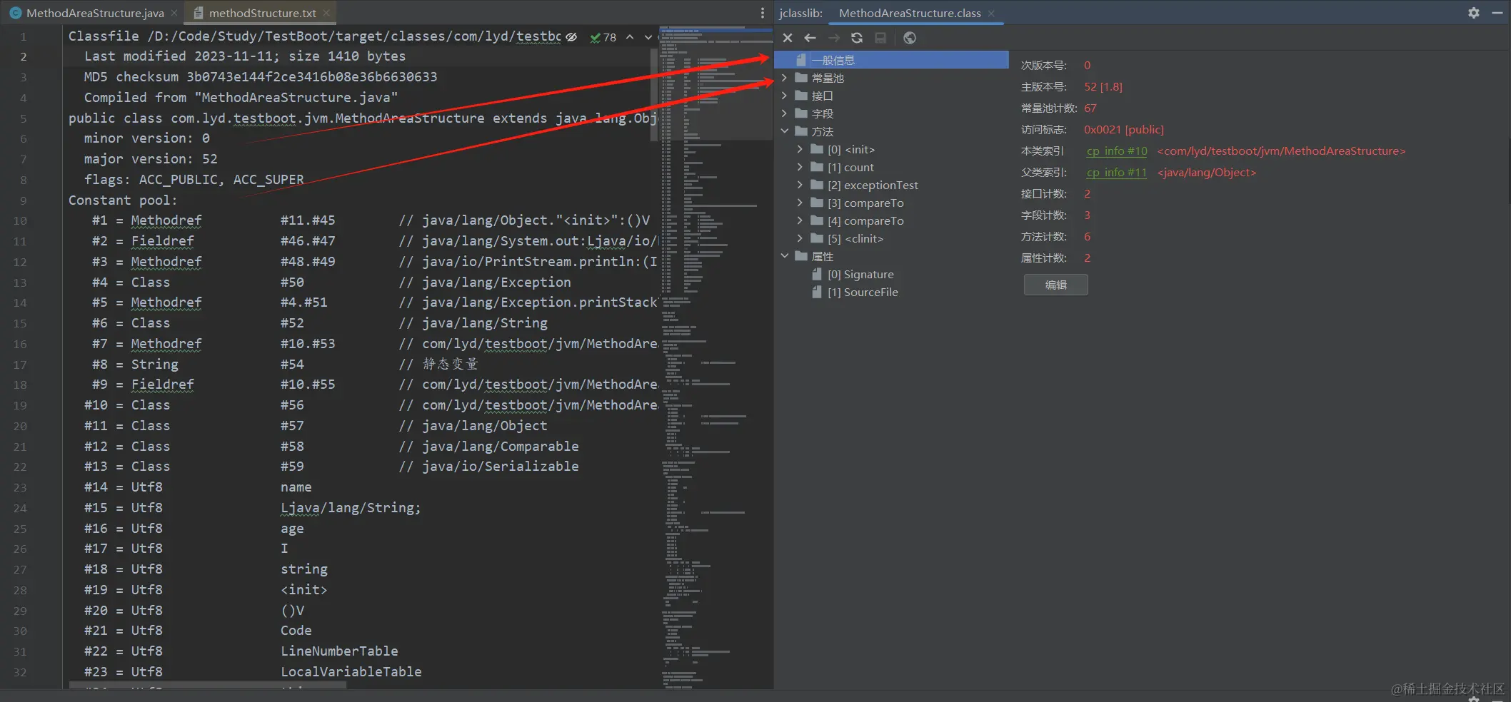1511x702 pixels.
Task: Expand the 常量池 tree node
Action: pyautogui.click(x=784, y=78)
